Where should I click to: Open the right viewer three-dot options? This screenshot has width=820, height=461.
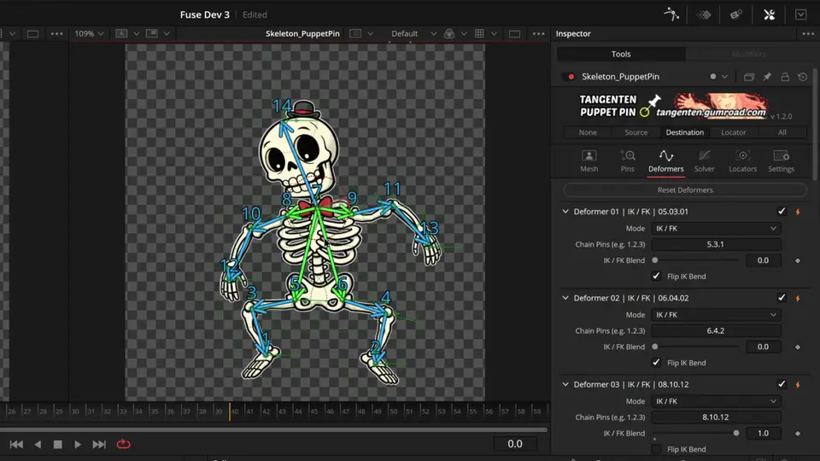(x=538, y=34)
